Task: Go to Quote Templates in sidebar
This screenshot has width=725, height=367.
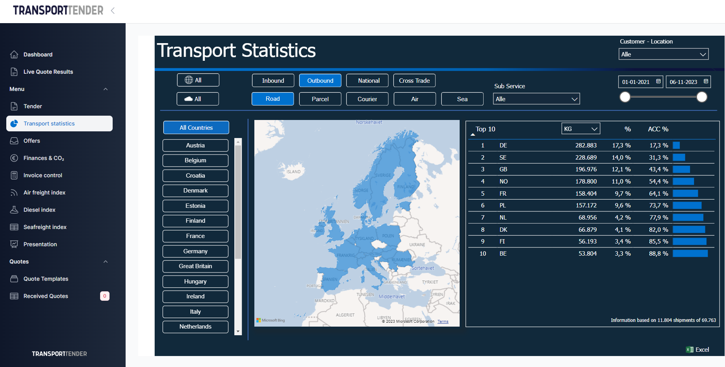Action: point(46,279)
